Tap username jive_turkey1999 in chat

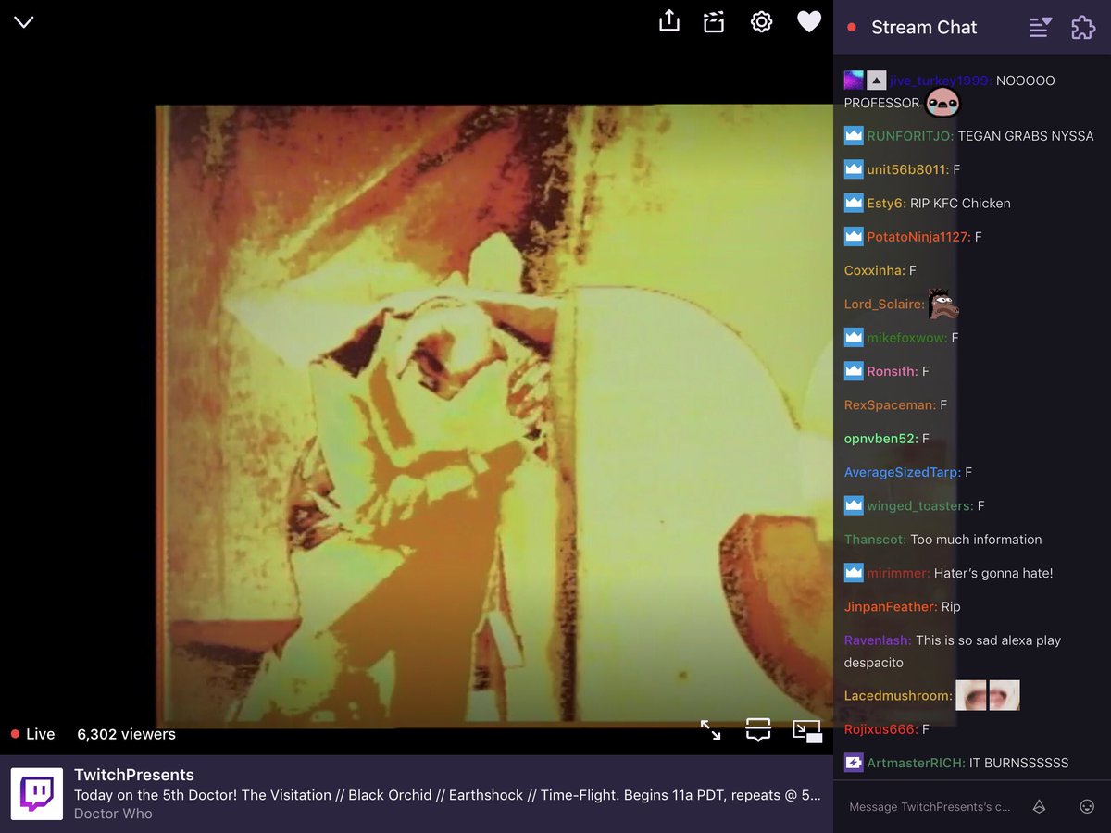click(941, 81)
